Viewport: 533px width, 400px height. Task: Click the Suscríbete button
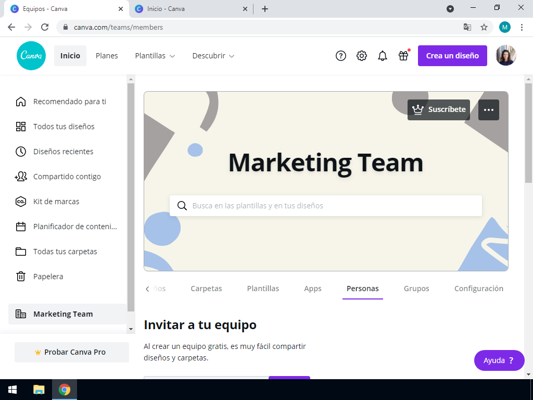click(x=439, y=110)
